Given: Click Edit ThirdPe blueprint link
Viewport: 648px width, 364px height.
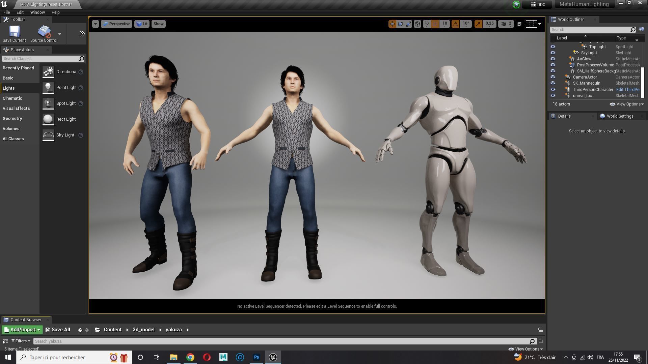Looking at the screenshot, I should click(x=627, y=90).
